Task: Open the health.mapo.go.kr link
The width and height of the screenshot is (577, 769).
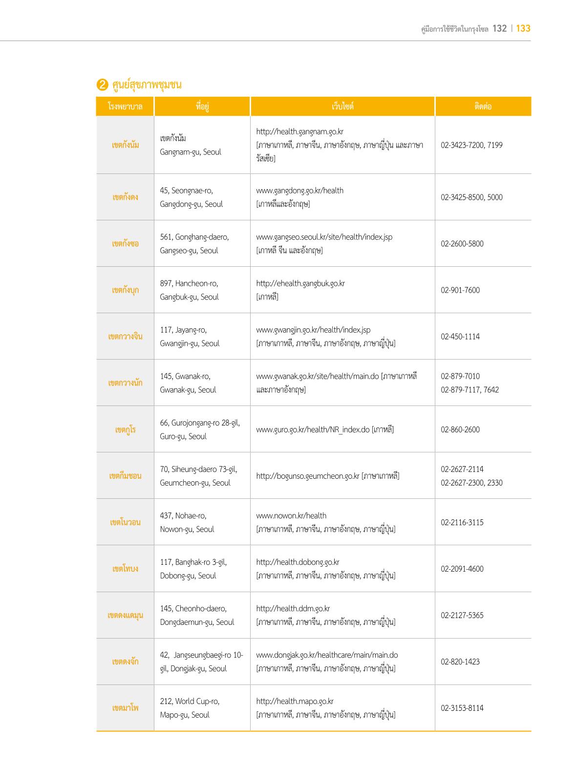Action: tap(295, 701)
